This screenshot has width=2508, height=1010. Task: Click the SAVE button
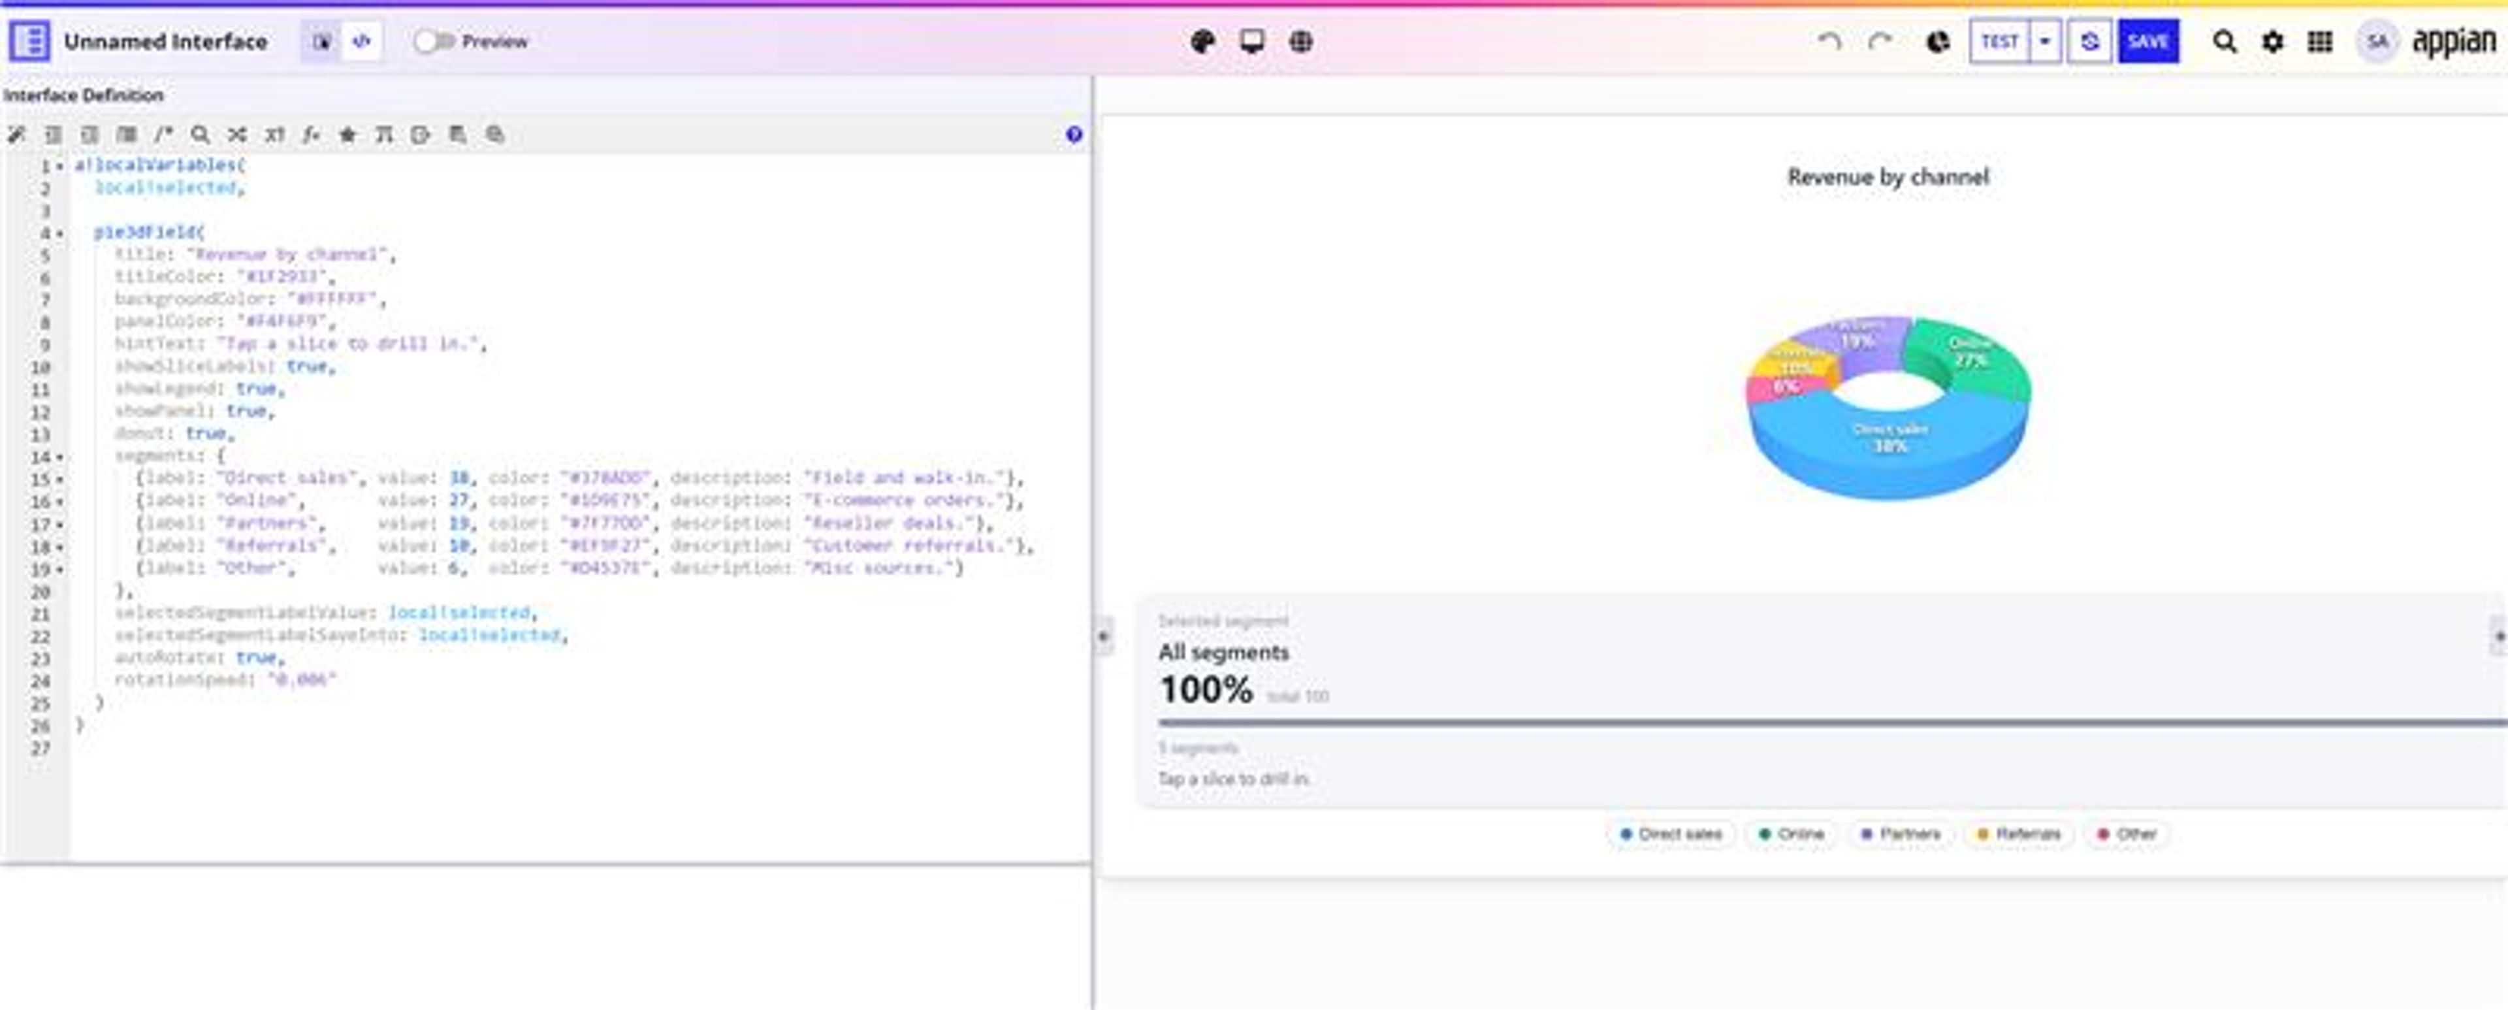2147,41
